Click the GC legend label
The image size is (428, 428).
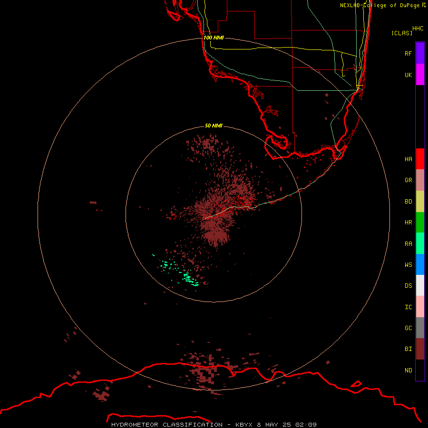[x=408, y=328]
